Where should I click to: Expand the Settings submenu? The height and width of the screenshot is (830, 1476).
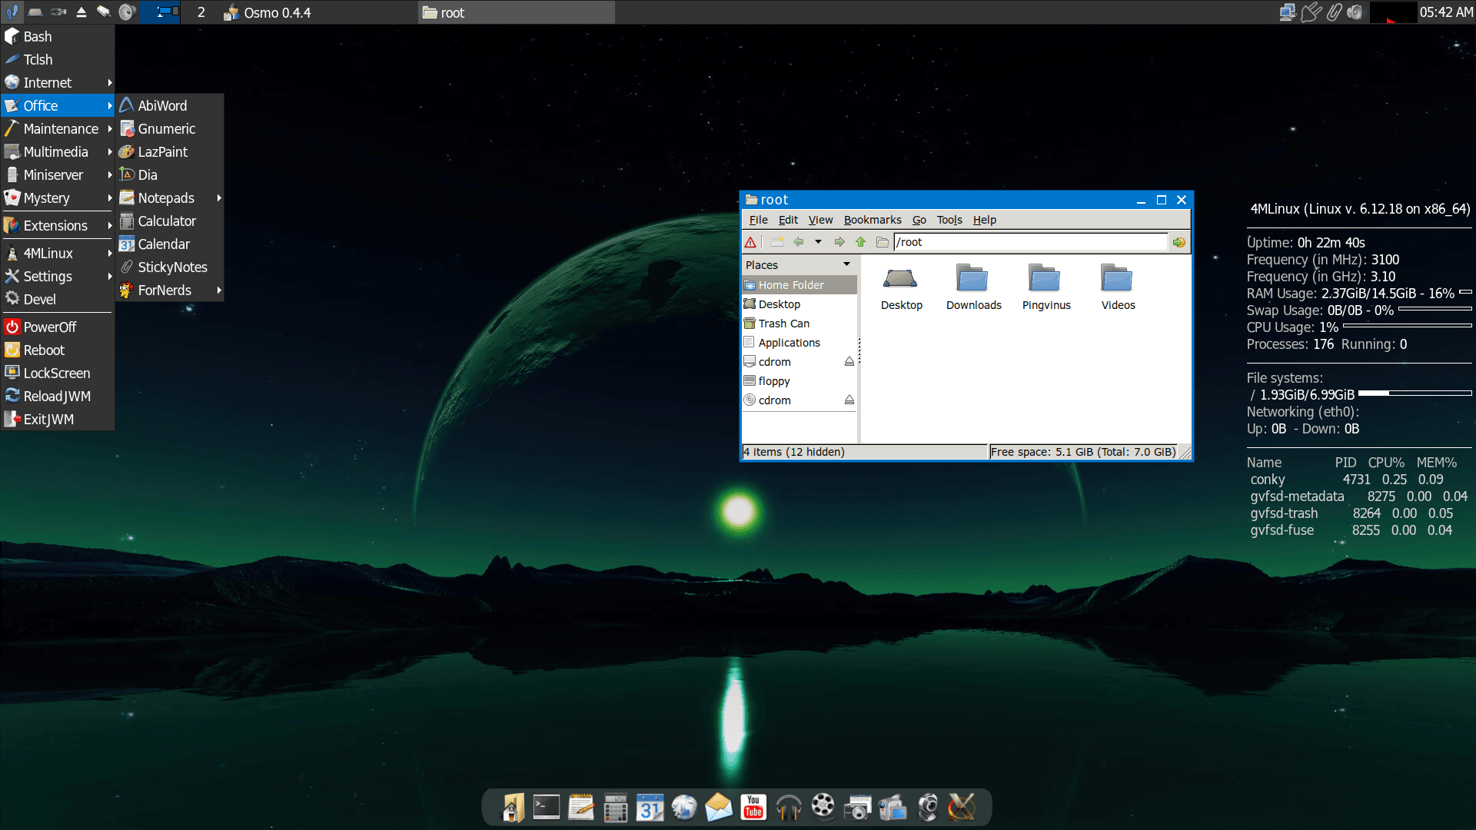point(58,276)
